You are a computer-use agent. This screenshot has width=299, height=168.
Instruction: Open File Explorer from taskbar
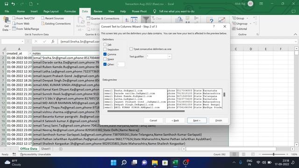(155, 162)
